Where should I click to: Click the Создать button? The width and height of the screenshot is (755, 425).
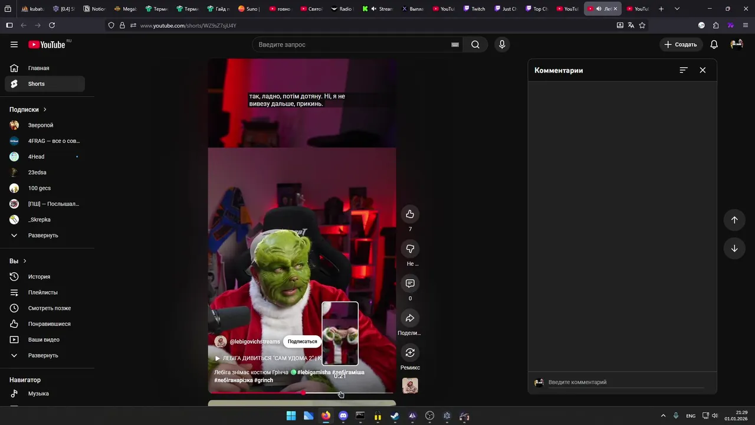pyautogui.click(x=681, y=44)
